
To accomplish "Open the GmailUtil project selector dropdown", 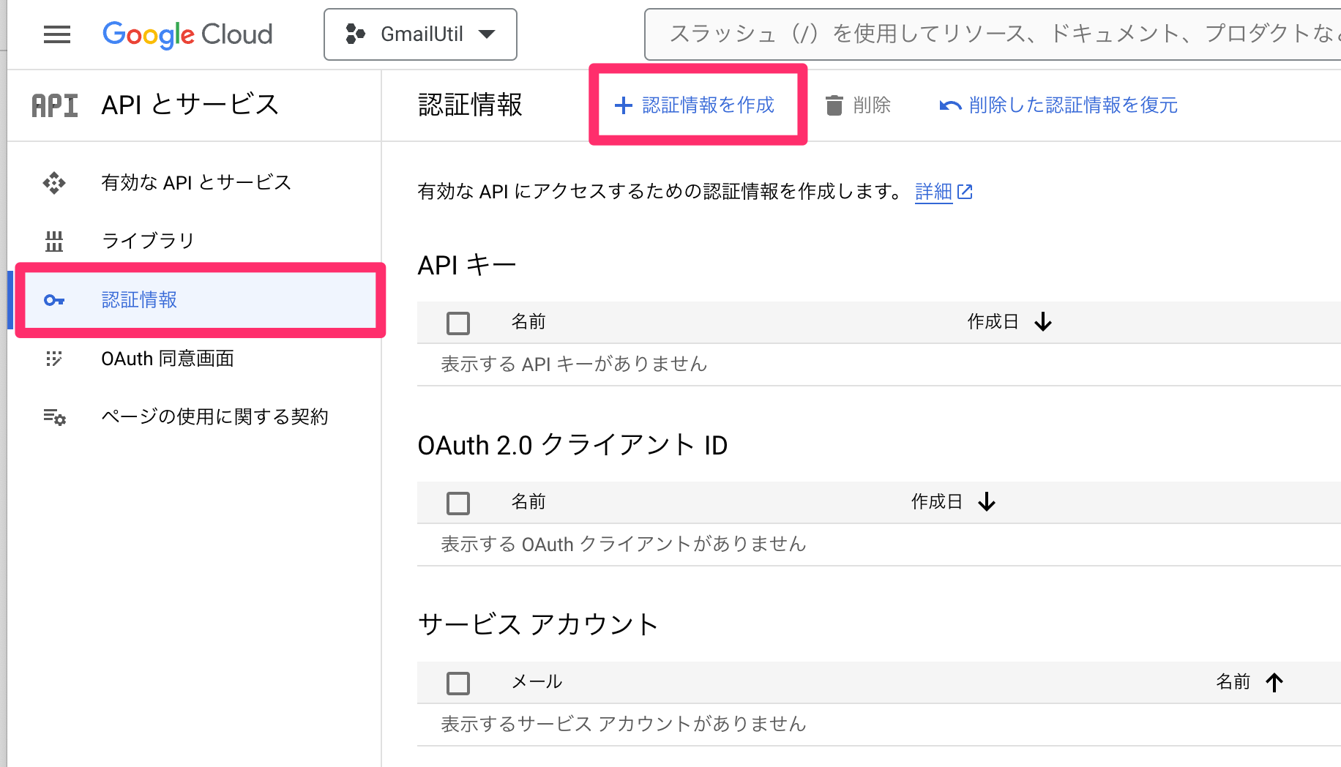I will pyautogui.click(x=420, y=34).
